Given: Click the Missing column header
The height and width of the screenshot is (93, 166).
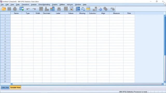Looking at the screenshot, I should [82, 13].
